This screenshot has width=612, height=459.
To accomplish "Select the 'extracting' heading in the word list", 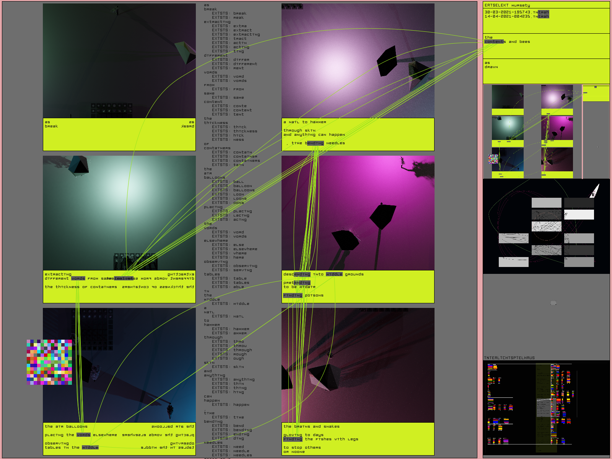I will click(217, 22).
